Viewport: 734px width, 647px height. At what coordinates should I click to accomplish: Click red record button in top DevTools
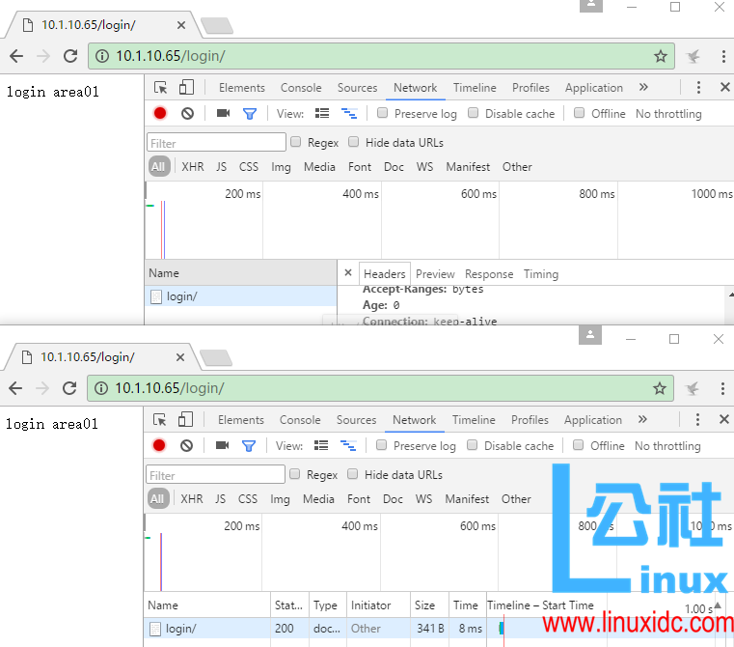coord(160,113)
